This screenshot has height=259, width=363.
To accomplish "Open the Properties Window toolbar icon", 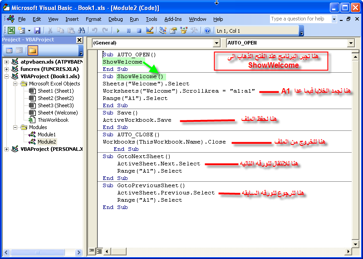I will (x=173, y=30).
